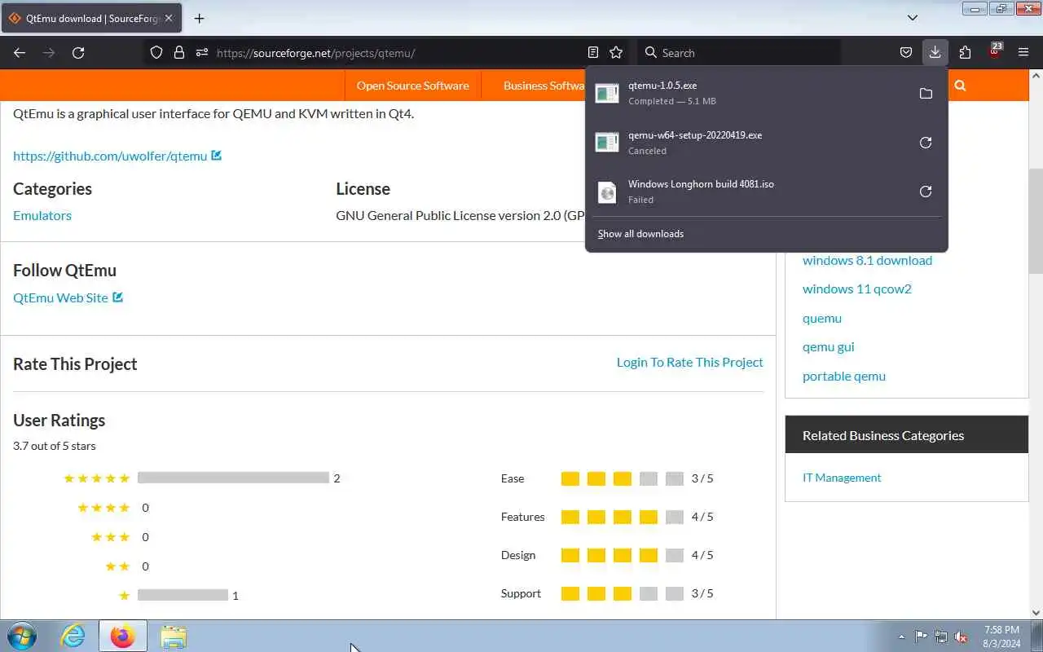Open the IT Management category link

tap(842, 478)
